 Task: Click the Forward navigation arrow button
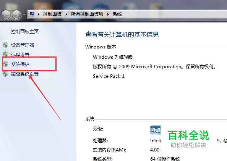(x=16, y=14)
